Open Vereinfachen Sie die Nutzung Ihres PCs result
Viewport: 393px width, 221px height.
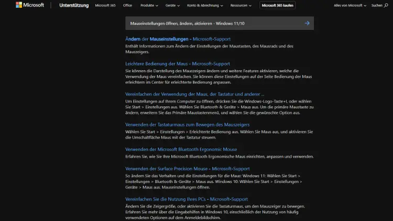[x=187, y=199]
